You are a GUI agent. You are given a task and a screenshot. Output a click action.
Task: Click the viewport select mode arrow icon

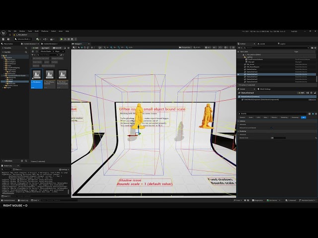pyautogui.click(x=79, y=48)
